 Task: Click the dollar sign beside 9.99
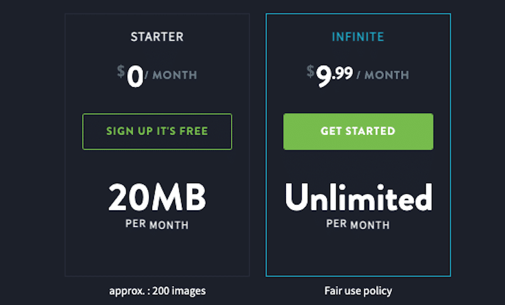(x=310, y=71)
